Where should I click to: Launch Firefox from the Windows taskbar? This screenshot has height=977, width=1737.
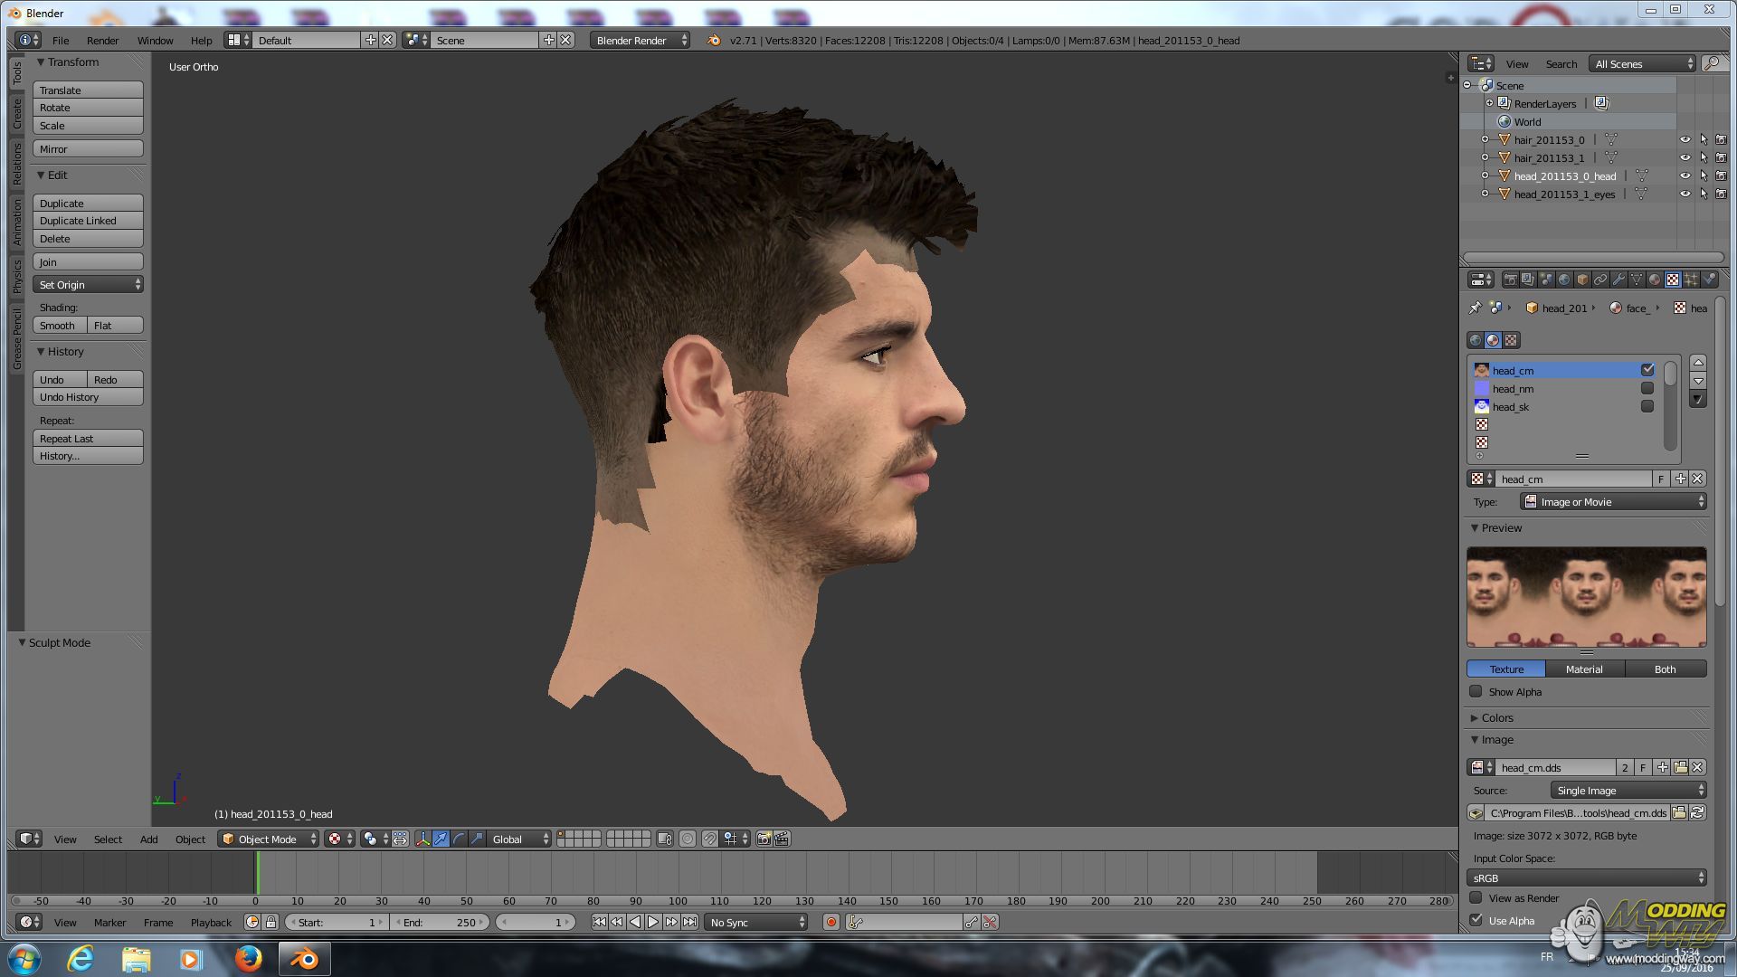(x=248, y=958)
